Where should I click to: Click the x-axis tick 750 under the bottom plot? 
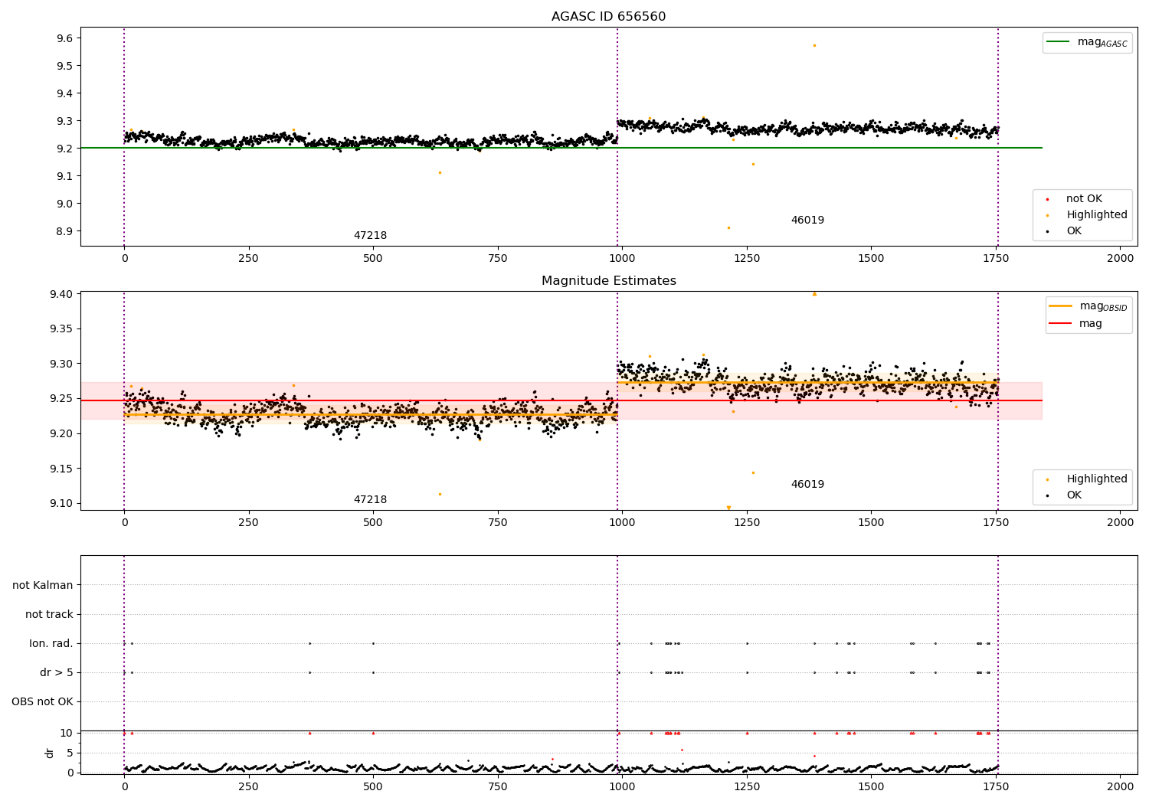[x=498, y=786]
